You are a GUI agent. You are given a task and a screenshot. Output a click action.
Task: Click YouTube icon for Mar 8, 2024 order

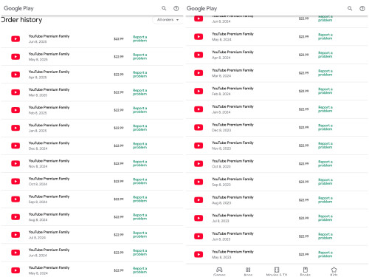[199, 73]
